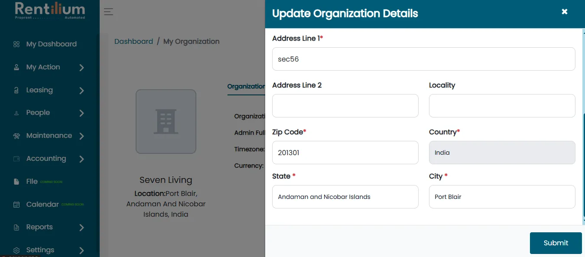Submit the organization details form
The height and width of the screenshot is (257, 585).
(556, 243)
